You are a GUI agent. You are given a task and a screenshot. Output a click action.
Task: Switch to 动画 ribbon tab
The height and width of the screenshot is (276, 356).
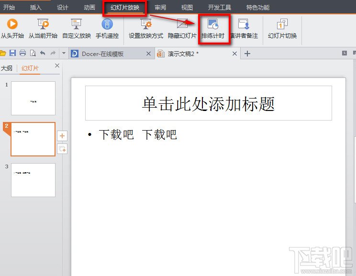pyautogui.click(x=89, y=8)
